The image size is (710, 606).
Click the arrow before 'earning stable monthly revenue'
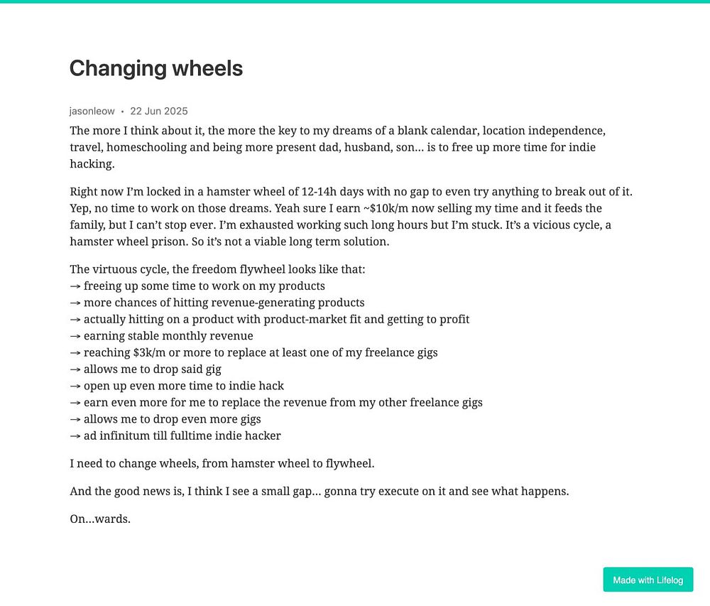75,337
